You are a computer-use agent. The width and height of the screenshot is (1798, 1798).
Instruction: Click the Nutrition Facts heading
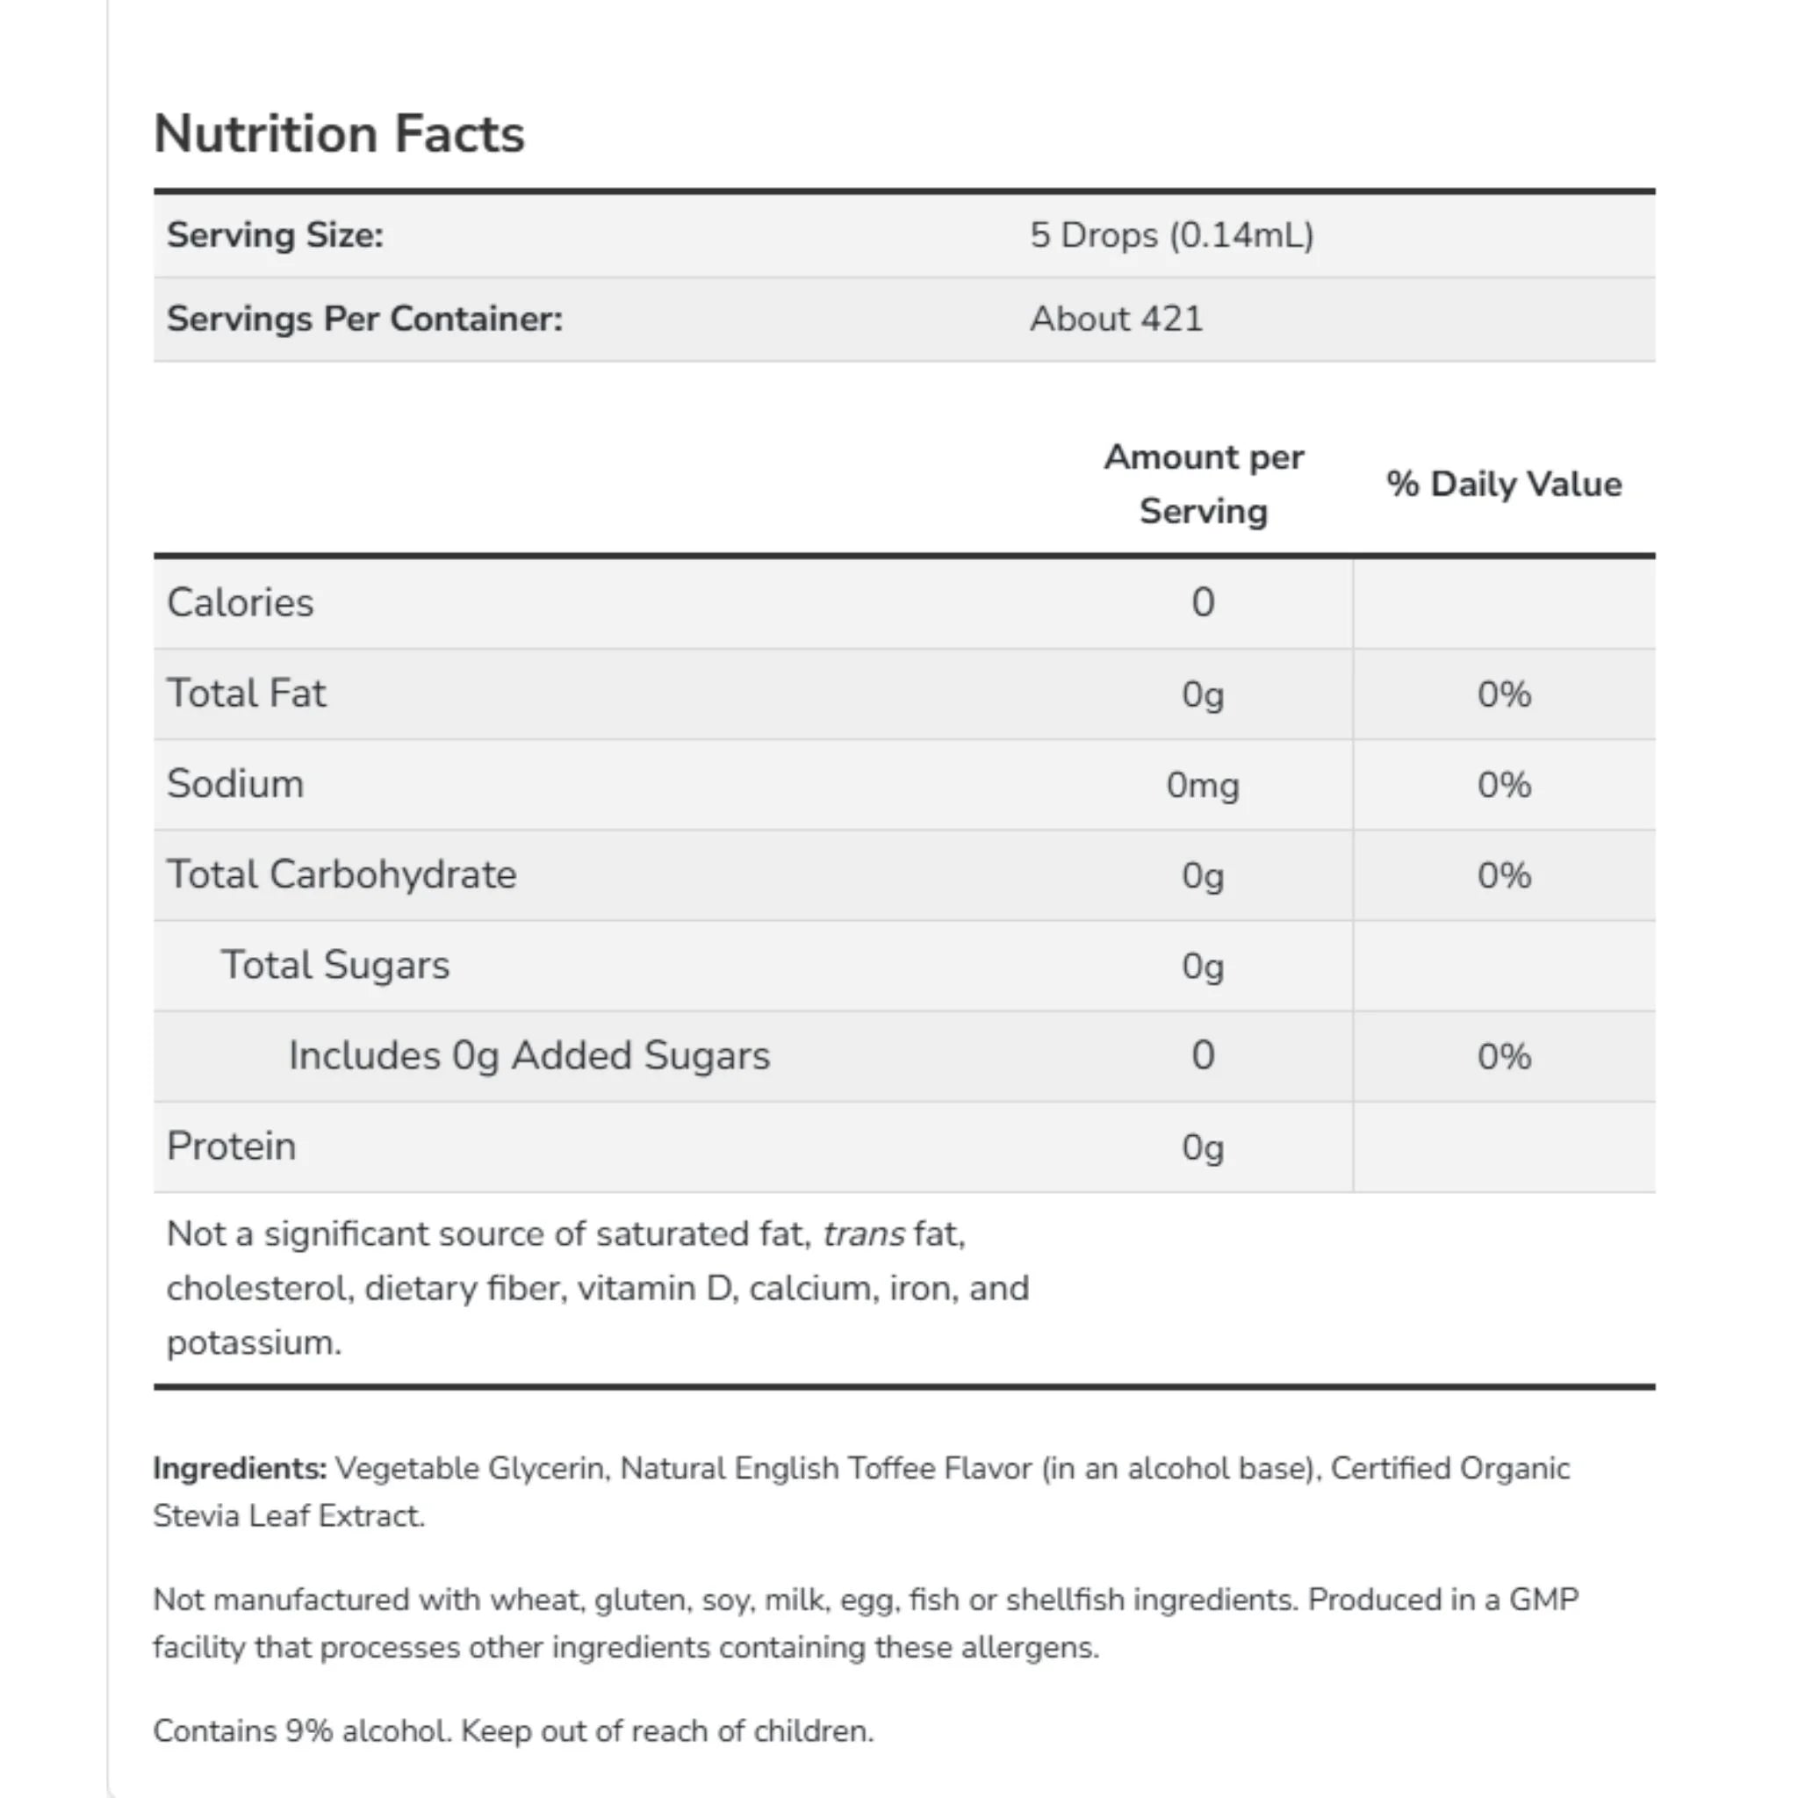click(339, 133)
